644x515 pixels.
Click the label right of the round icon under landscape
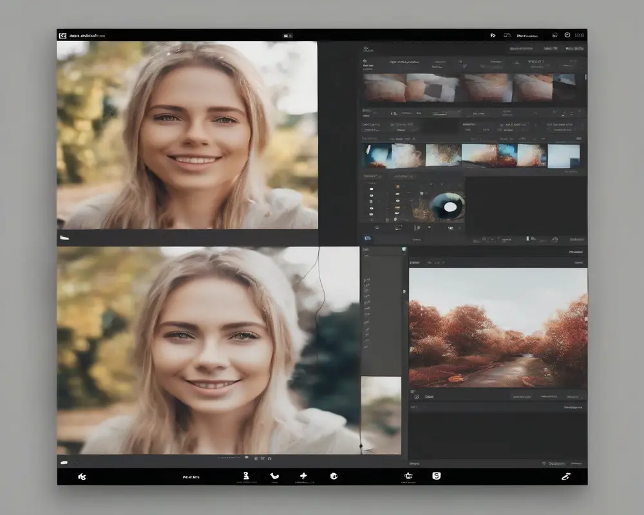pos(429,397)
